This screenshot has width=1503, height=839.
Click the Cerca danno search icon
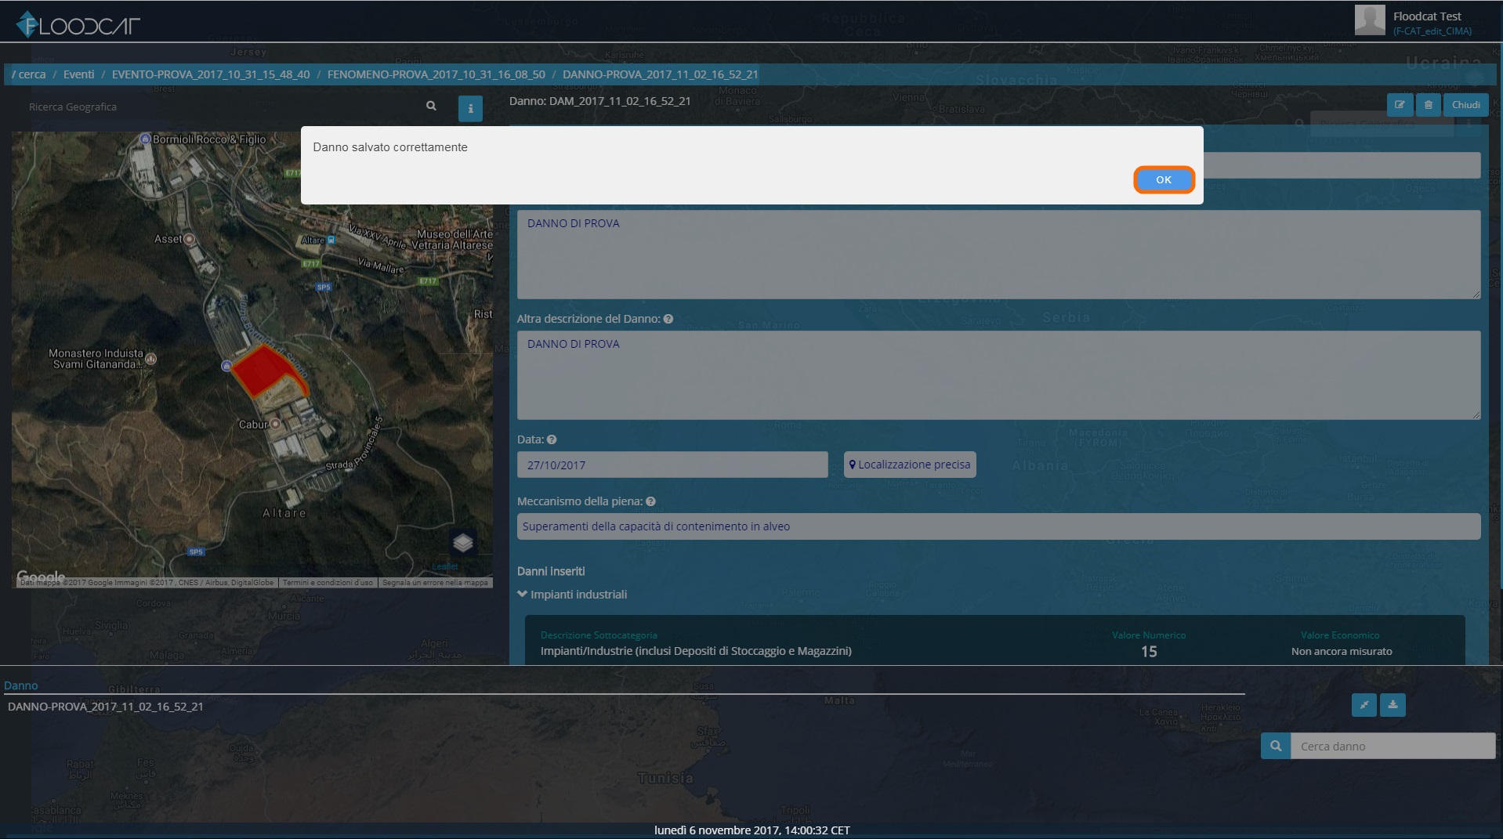point(1276,746)
